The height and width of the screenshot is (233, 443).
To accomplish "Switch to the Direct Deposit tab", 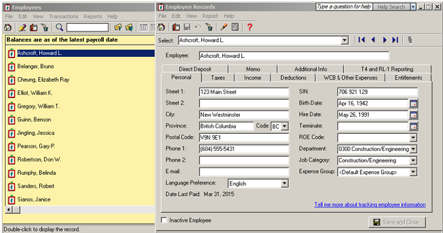I will [195, 69].
